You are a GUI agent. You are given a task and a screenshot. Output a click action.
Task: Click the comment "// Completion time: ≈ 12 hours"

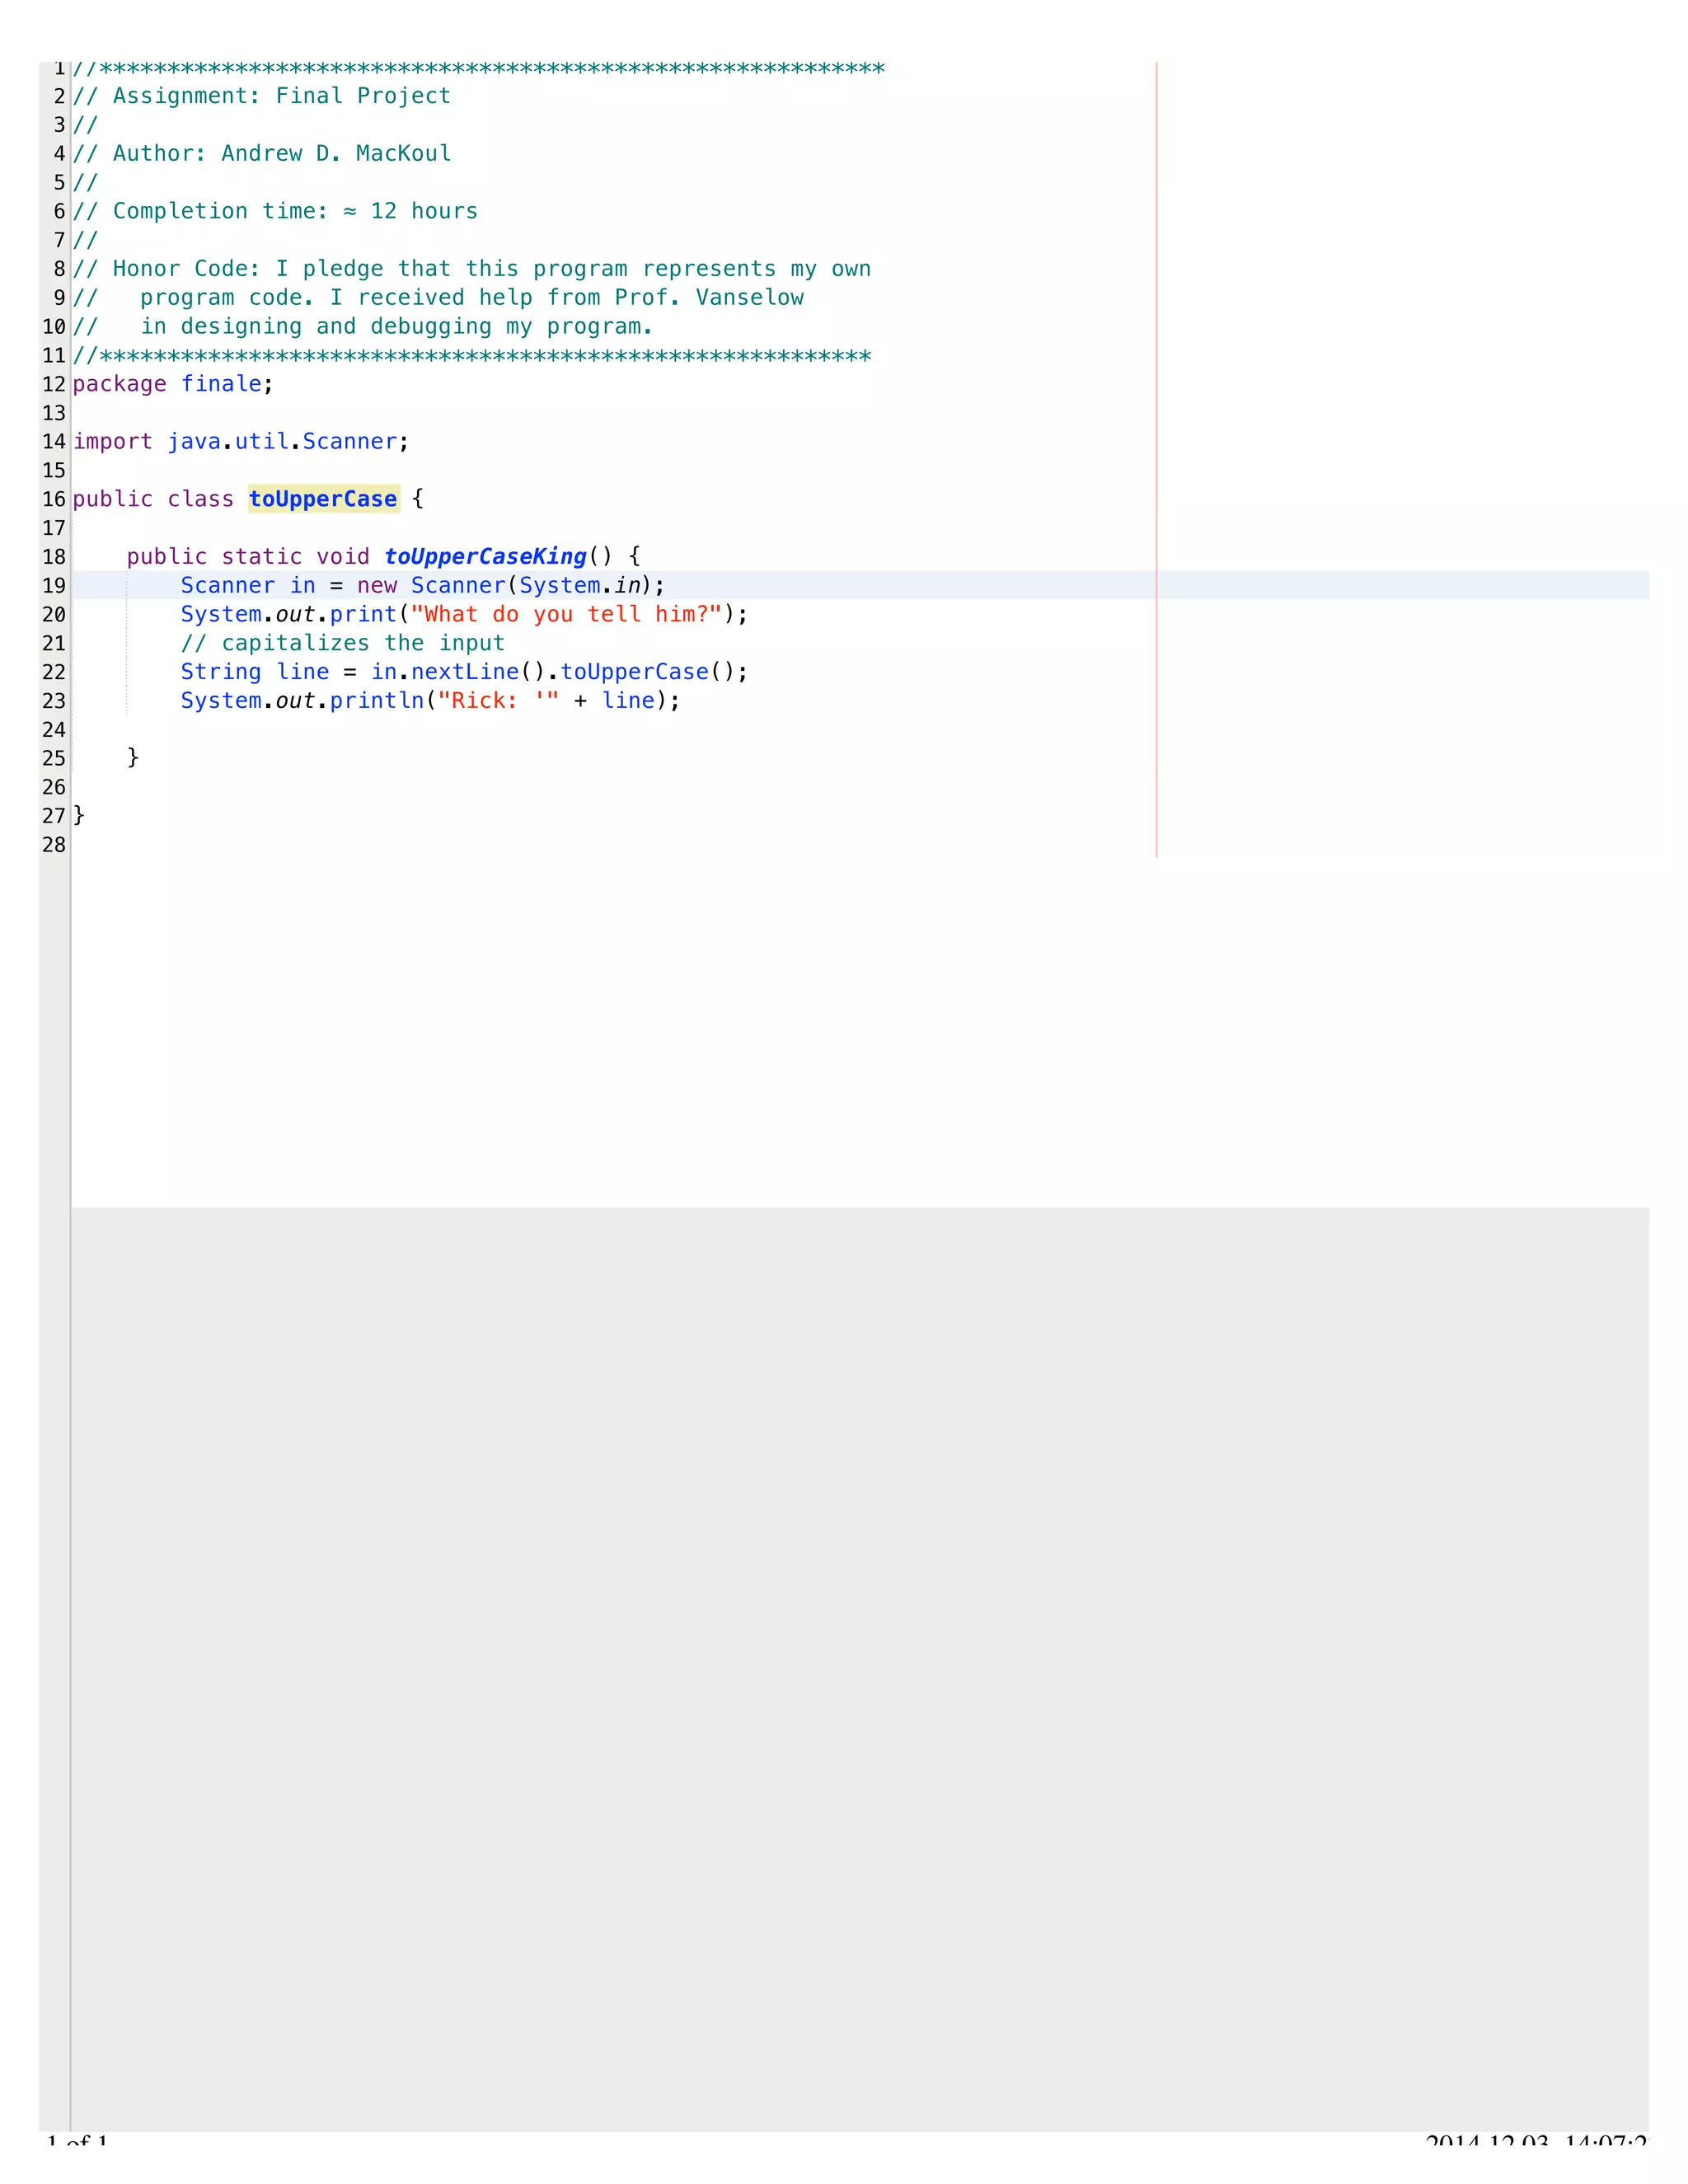[x=275, y=211]
